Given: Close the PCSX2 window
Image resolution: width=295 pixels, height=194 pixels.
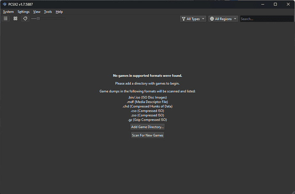Looking at the screenshot, I should pyautogui.click(x=287, y=4).
